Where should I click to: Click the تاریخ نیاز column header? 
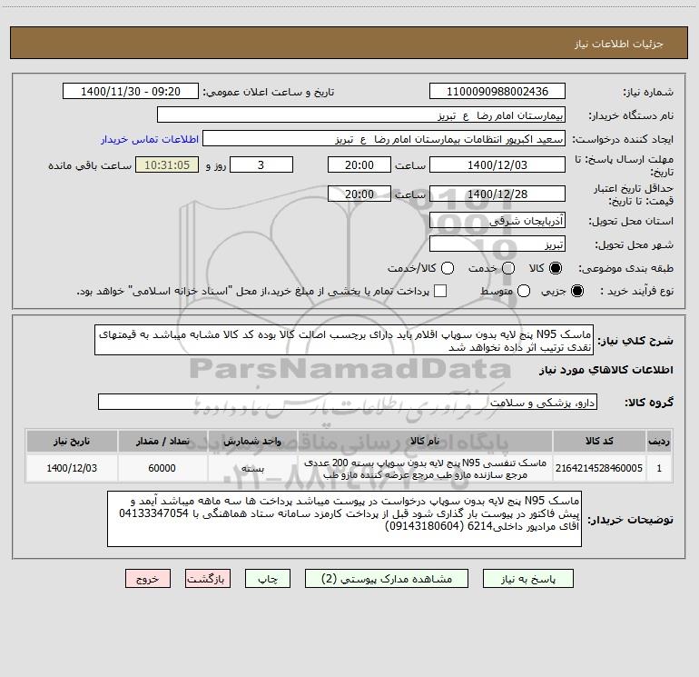72,441
